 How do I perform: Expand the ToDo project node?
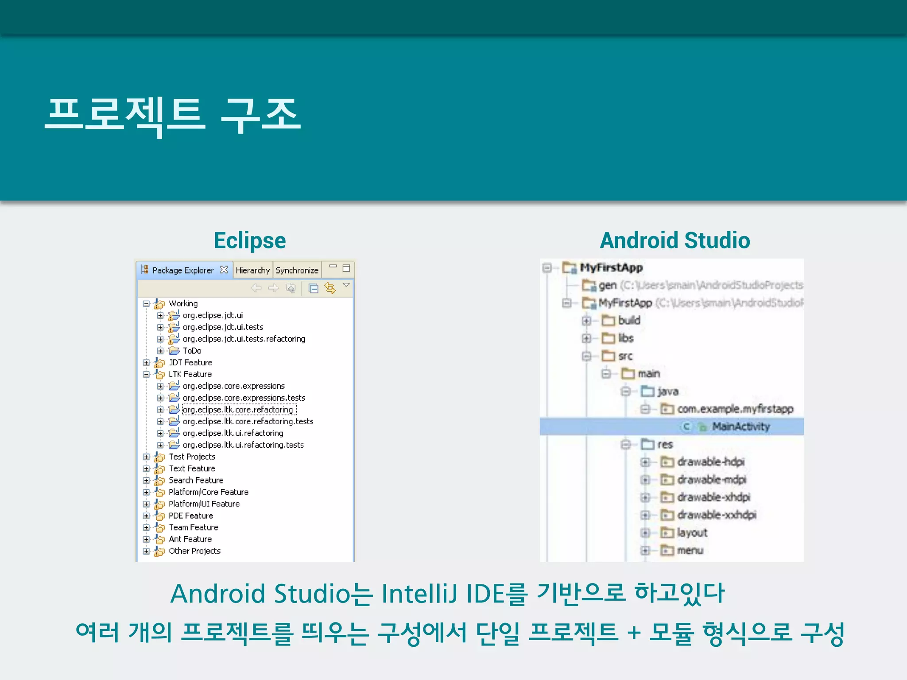pos(160,351)
